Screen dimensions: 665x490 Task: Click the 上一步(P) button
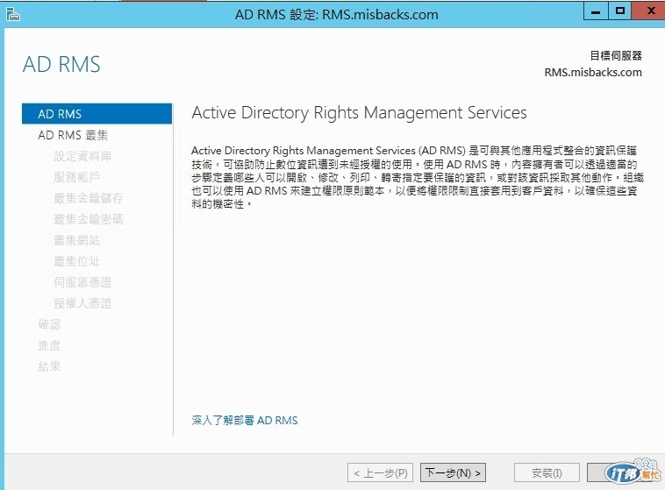click(381, 472)
